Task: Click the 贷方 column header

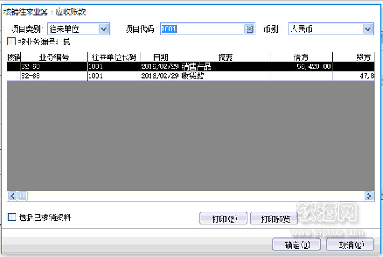Action: click(353, 58)
